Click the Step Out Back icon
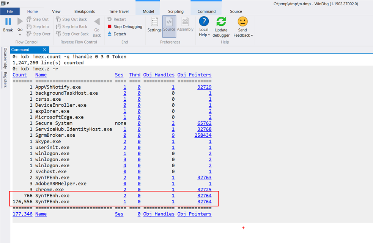Viewport: 373px width, 243px height. pyautogui.click(x=58, y=19)
